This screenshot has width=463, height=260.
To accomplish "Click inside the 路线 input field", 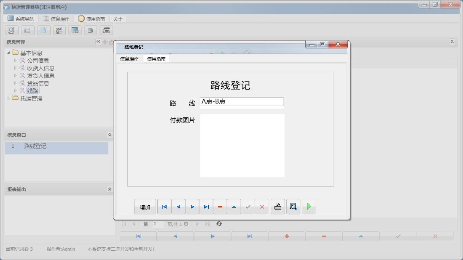I will 241,102.
